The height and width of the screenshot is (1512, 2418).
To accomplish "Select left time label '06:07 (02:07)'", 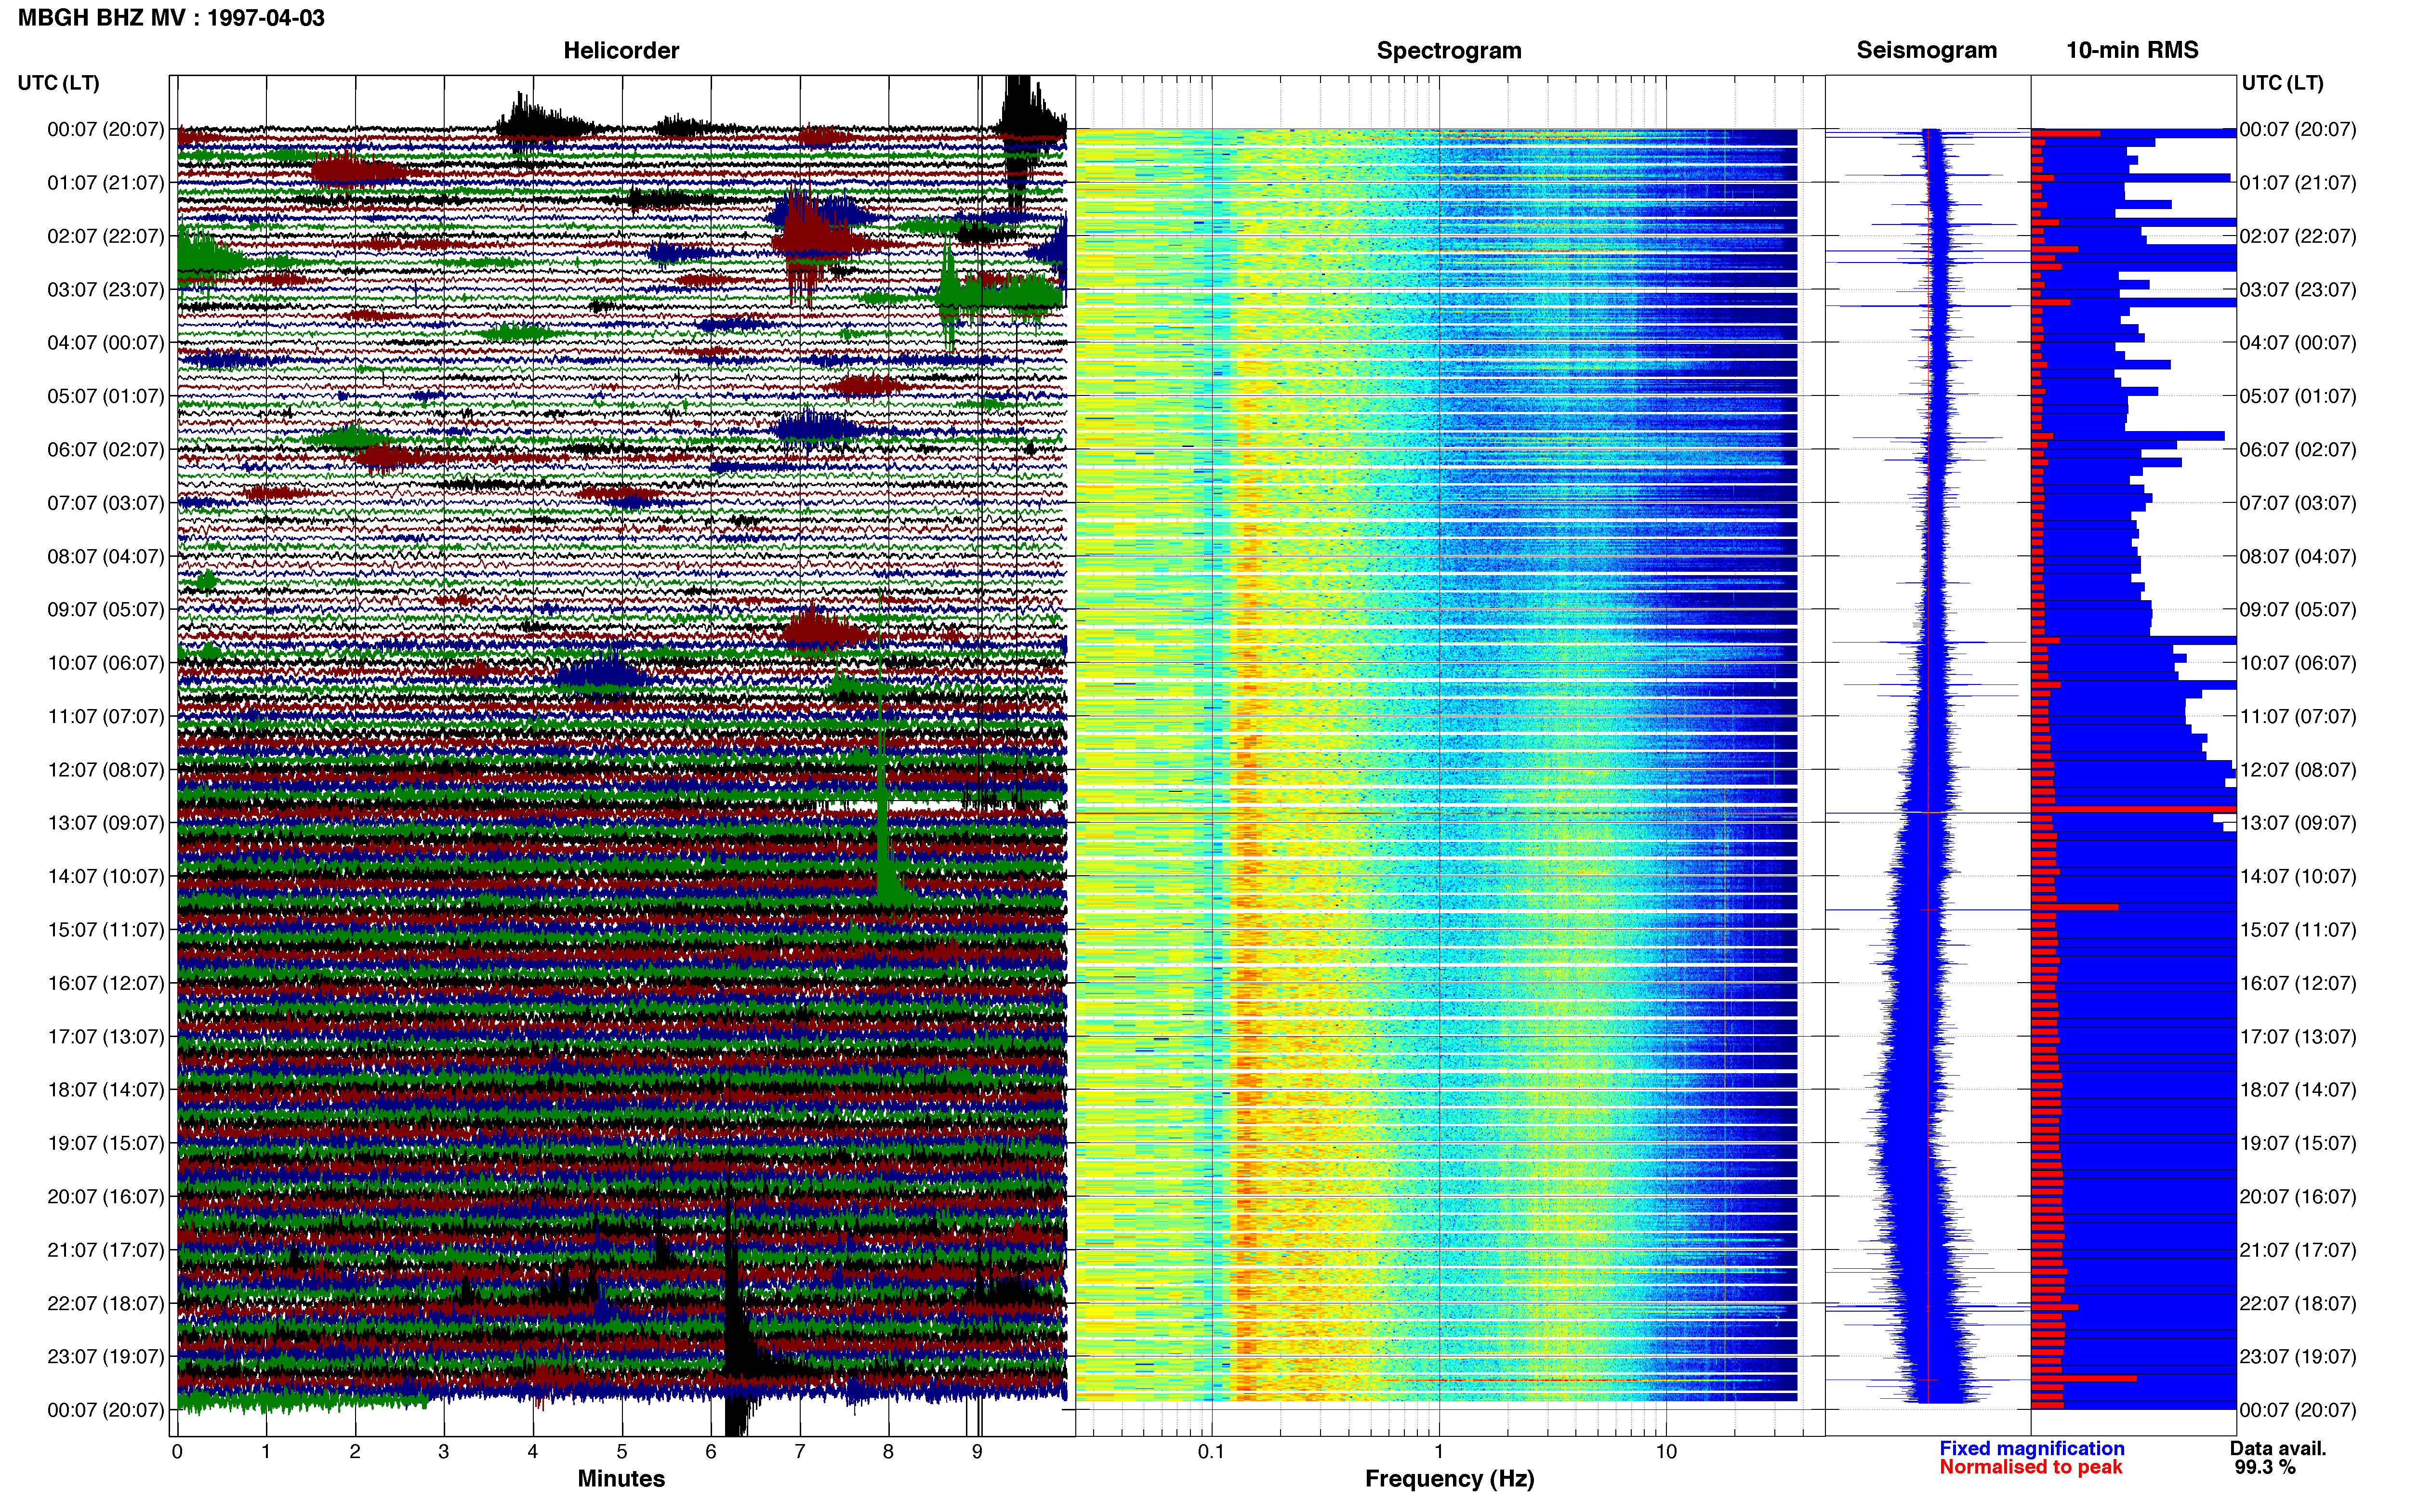I will [106, 449].
